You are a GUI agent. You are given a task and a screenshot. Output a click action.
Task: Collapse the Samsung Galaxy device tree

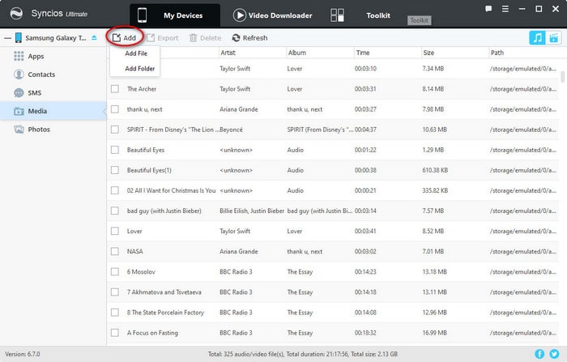point(7,37)
